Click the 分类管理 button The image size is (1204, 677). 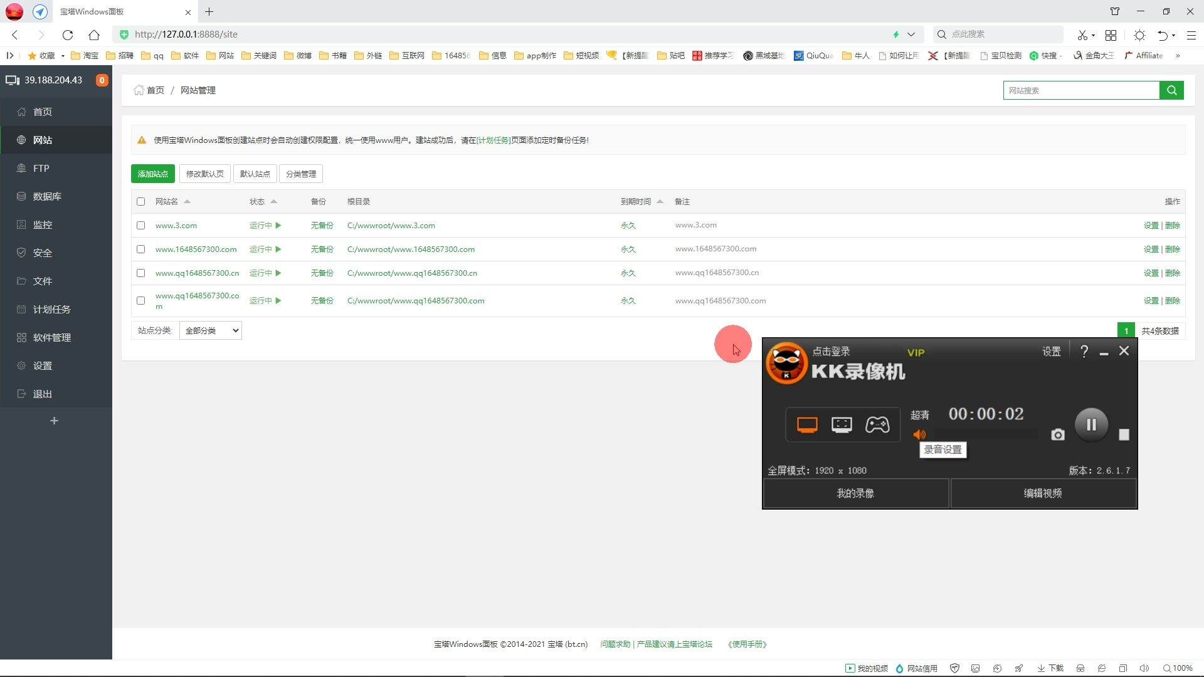click(x=301, y=174)
